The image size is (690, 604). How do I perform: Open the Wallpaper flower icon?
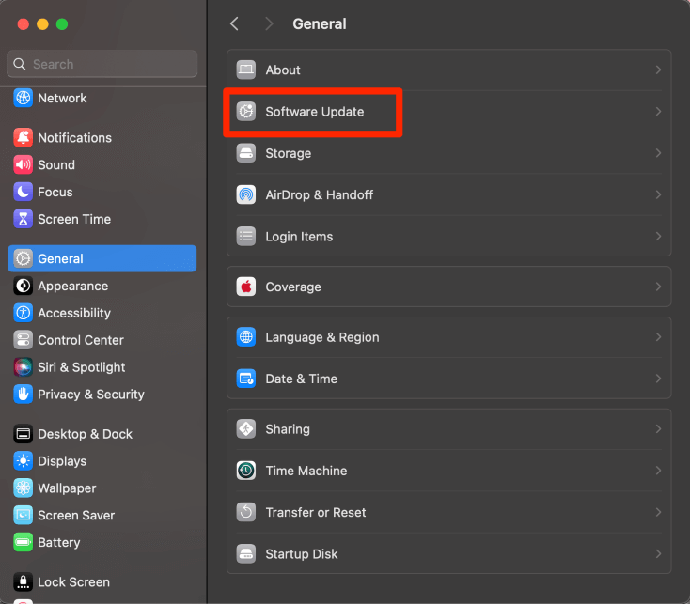point(23,488)
